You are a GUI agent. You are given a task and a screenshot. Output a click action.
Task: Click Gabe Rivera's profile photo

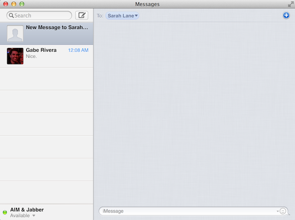(15, 56)
